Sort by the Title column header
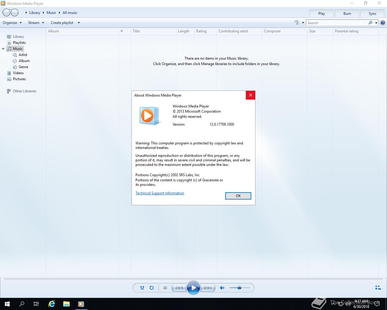Viewport: 387px width, 310px height. point(153,31)
